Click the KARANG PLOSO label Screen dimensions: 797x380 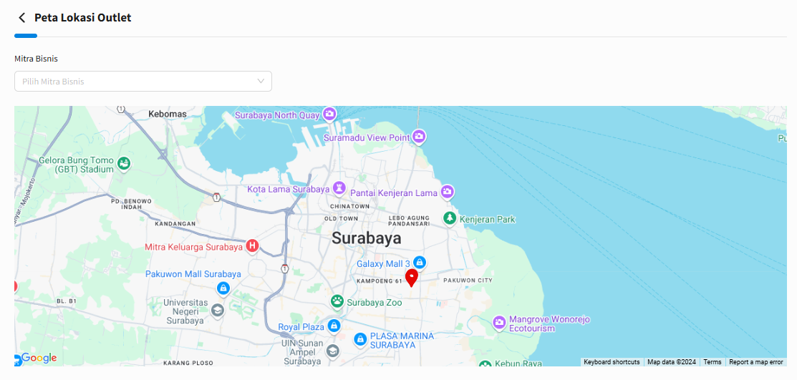[187, 364]
